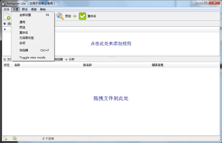Click the 错误信息 column header

point(185,65)
